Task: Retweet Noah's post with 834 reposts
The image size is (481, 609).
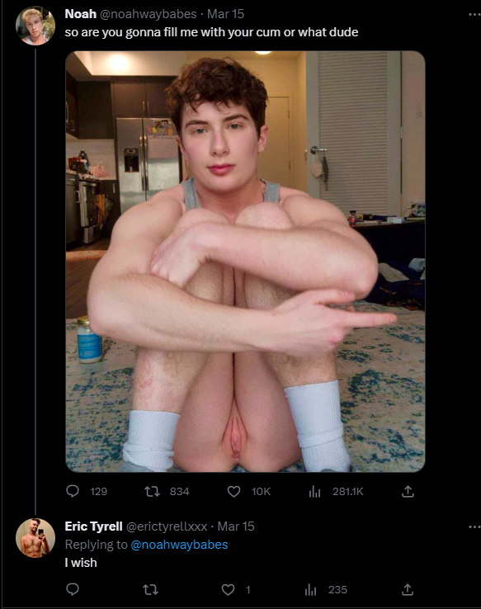Action: click(152, 492)
